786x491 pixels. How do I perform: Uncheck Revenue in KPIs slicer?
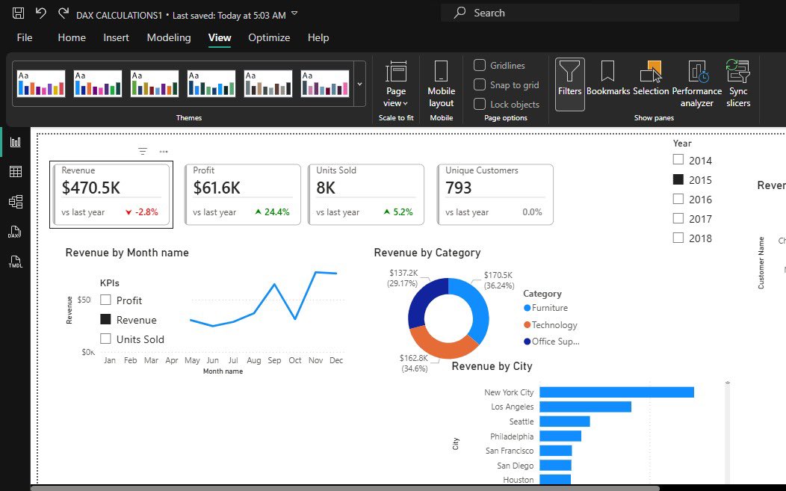click(105, 319)
